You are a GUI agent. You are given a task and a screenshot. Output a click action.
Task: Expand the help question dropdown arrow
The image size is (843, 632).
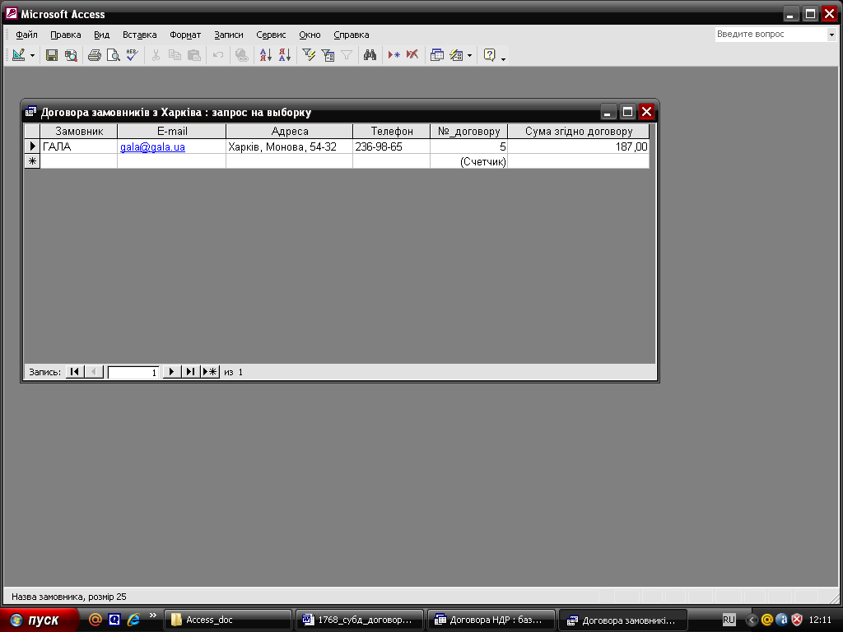click(831, 35)
